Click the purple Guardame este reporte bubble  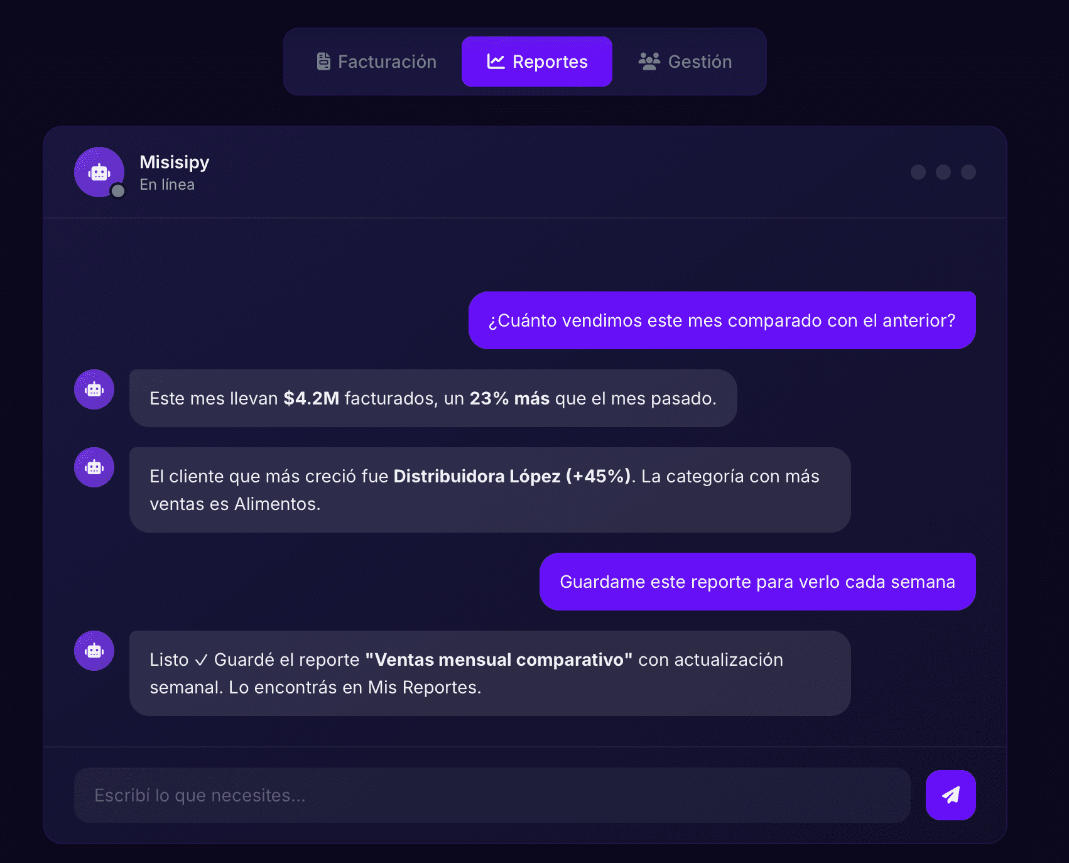(x=757, y=582)
